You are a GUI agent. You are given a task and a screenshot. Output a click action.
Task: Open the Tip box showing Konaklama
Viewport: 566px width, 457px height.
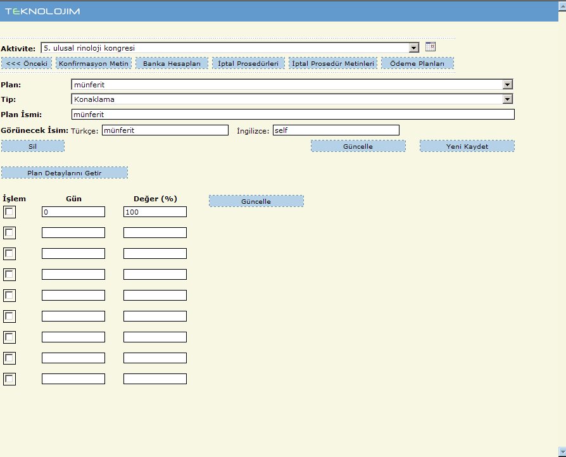pos(292,99)
